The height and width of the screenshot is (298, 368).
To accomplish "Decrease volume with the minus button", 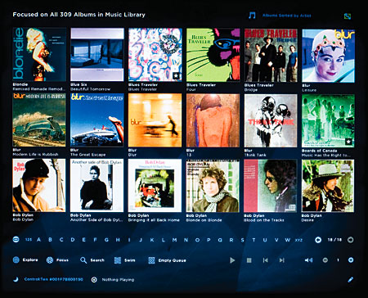I will [325, 260].
